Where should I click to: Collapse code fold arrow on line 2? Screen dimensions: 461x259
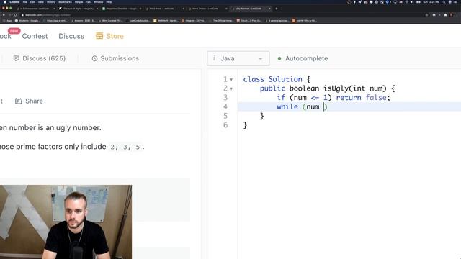[231, 88]
